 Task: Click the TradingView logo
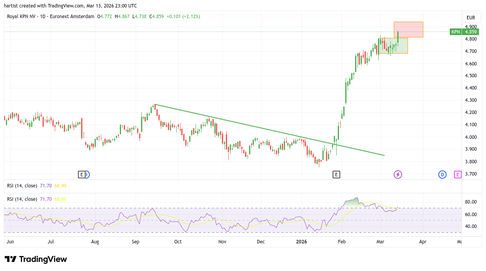pyautogui.click(x=36, y=259)
